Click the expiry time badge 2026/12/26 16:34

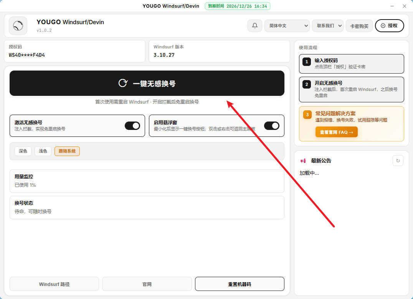click(238, 6)
